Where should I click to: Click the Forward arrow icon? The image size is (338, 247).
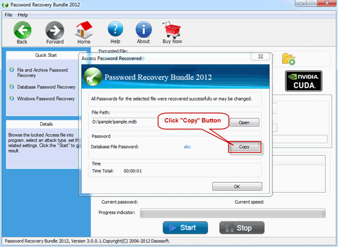[x=54, y=30]
